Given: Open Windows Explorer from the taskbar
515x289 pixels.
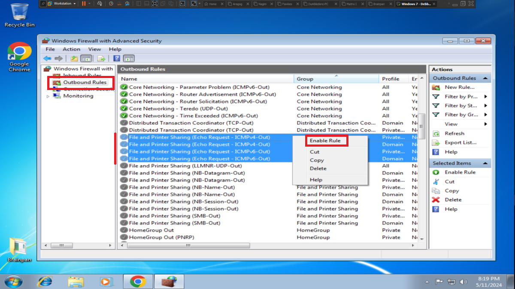Looking at the screenshot, I should [76, 282].
